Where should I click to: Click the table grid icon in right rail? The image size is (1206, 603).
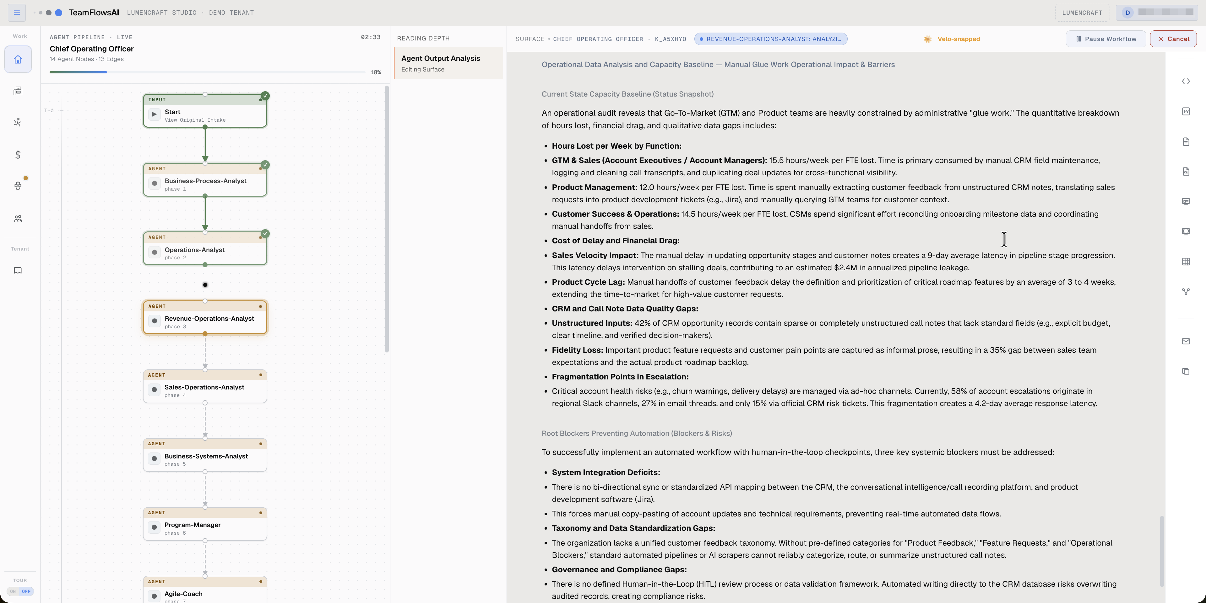coord(1186,262)
